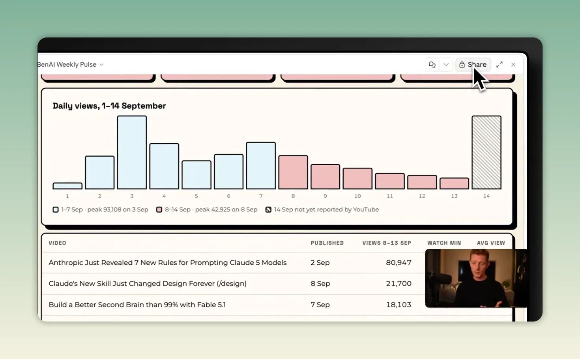
Task: Click the 7 Sep published date
Action: (x=320, y=305)
